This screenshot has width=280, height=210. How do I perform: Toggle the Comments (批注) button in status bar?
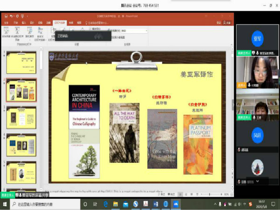click(x=171, y=194)
